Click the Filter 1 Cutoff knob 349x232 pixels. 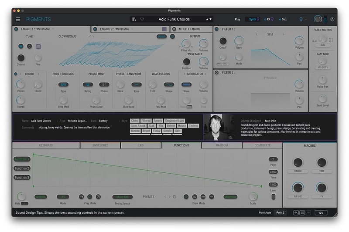pos(223,41)
